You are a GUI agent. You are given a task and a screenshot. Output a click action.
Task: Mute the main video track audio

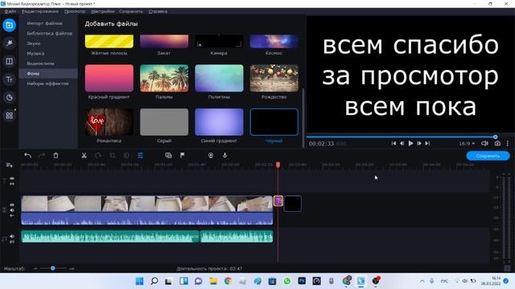pyautogui.click(x=12, y=210)
